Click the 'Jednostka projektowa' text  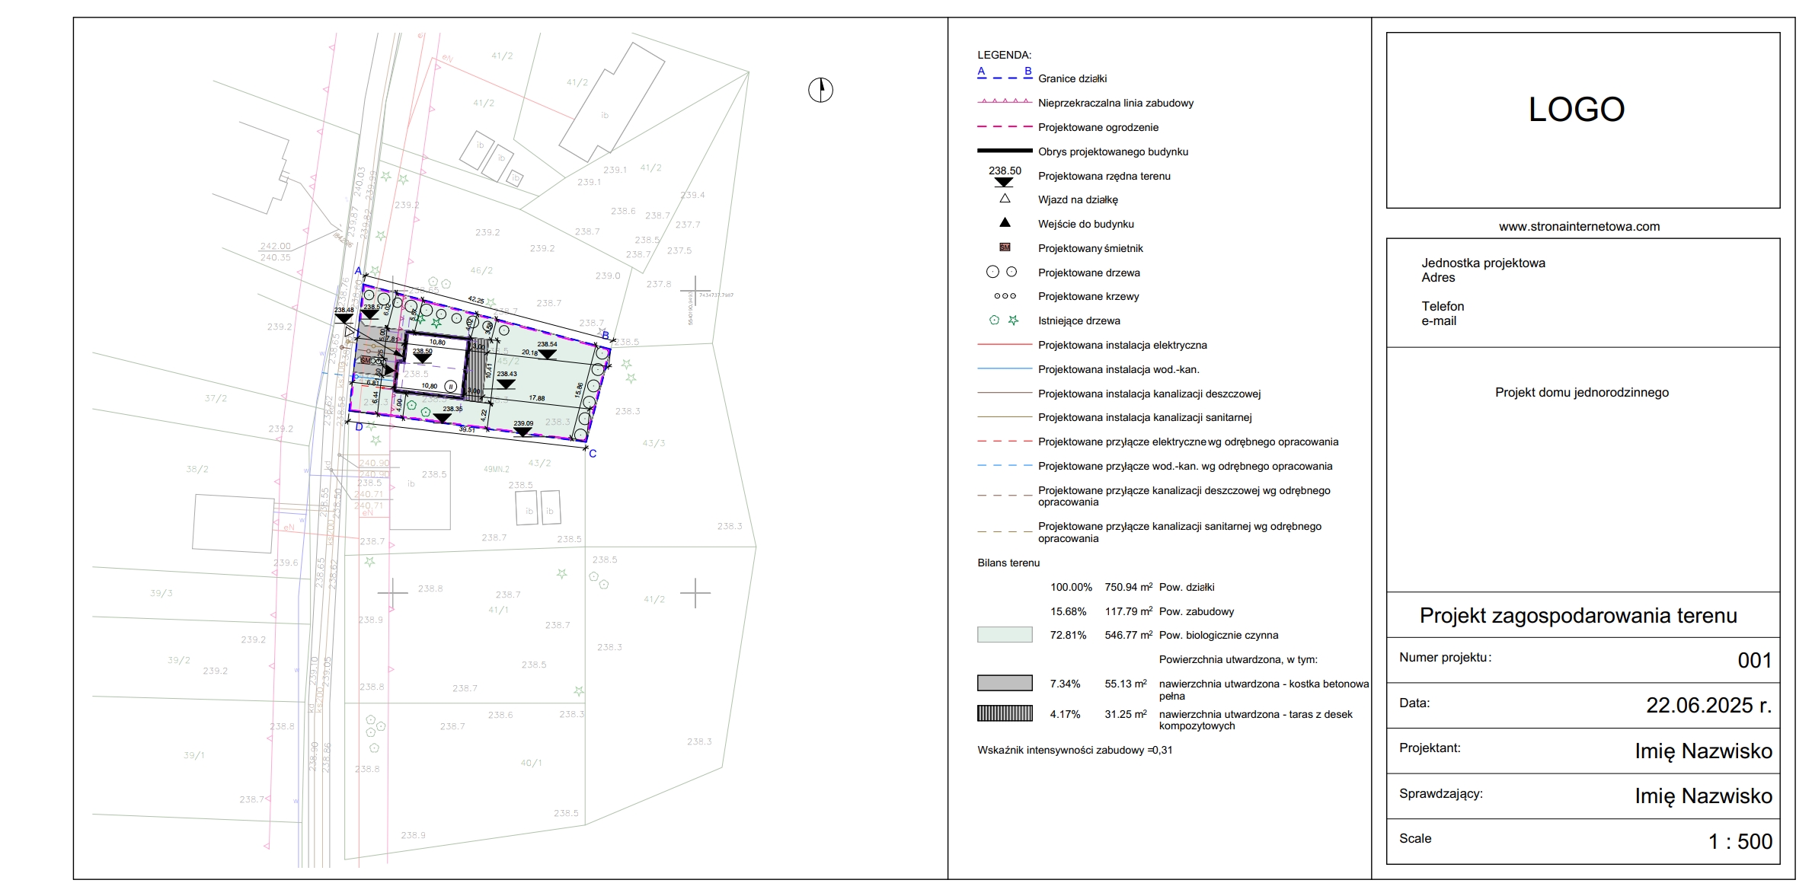coord(1483,263)
